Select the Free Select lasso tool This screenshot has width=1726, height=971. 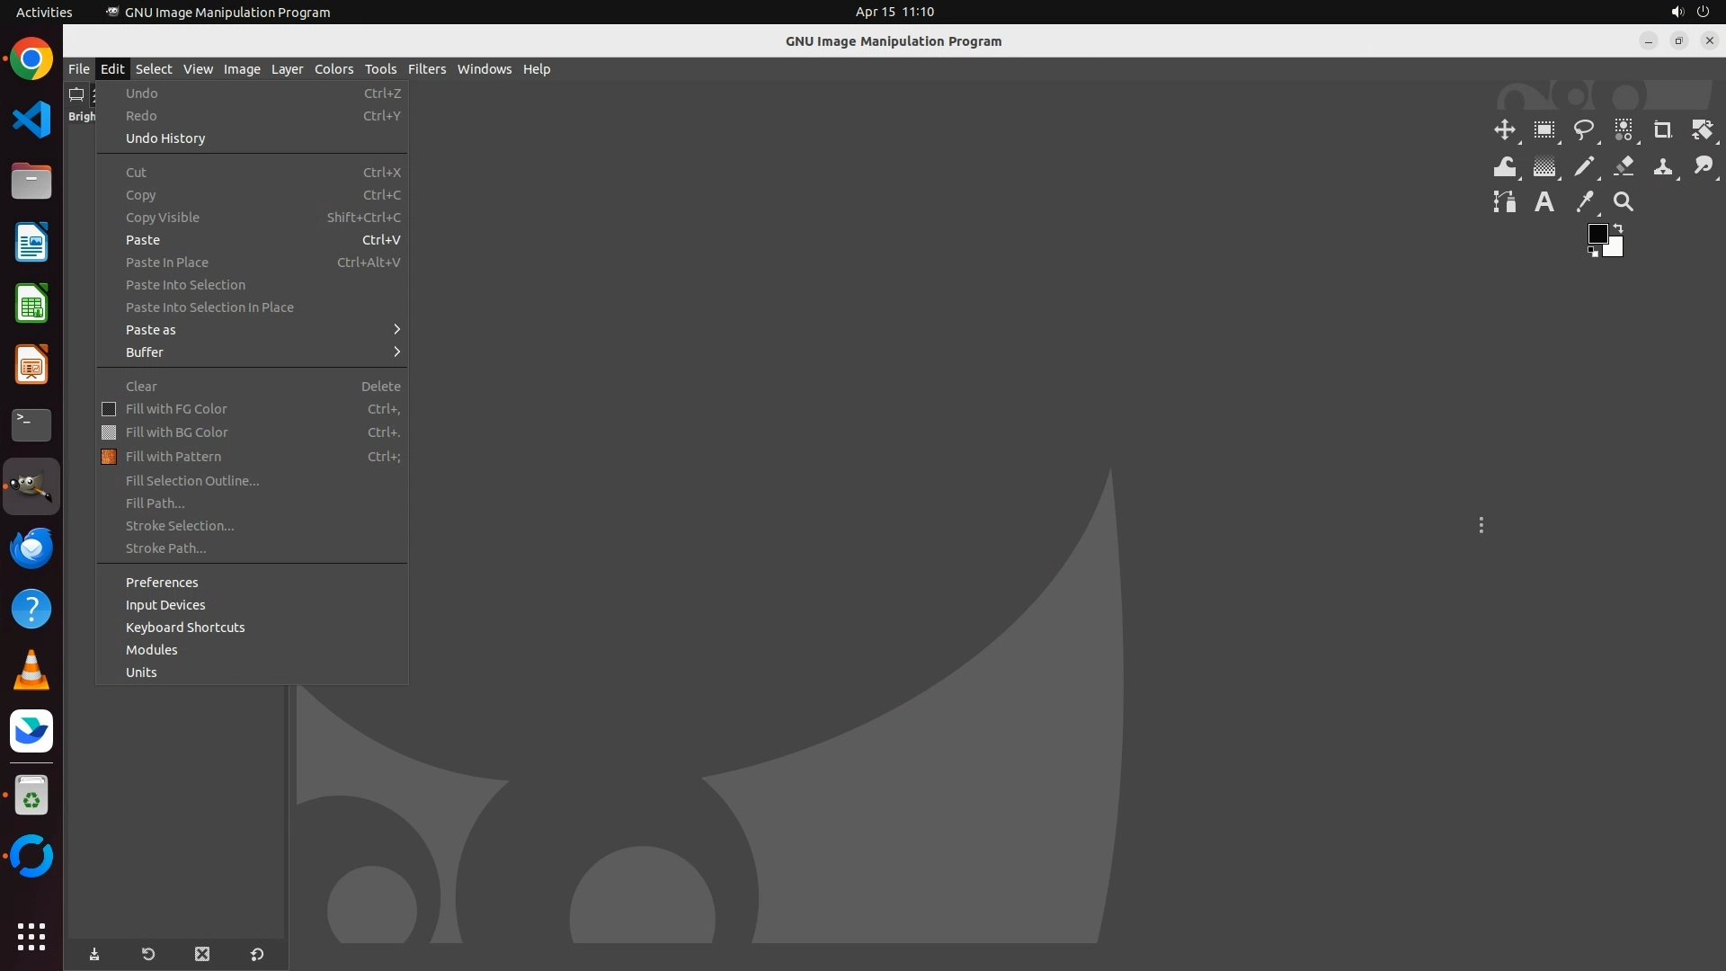tap(1583, 130)
